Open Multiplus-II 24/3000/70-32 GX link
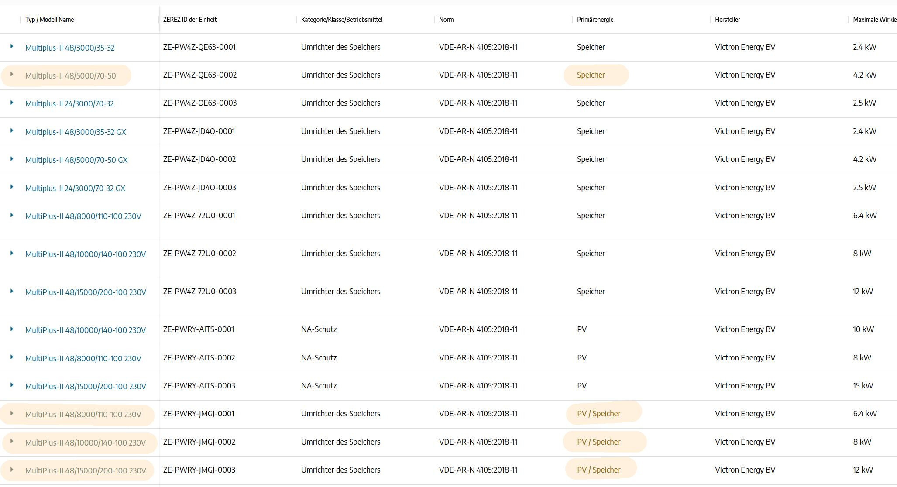Screen dimensions: 897x487 [75, 189]
